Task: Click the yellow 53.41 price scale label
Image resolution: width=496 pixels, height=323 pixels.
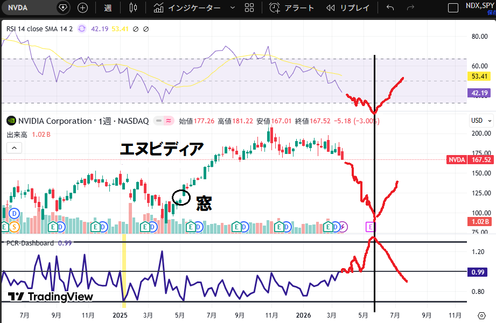Action: click(479, 76)
